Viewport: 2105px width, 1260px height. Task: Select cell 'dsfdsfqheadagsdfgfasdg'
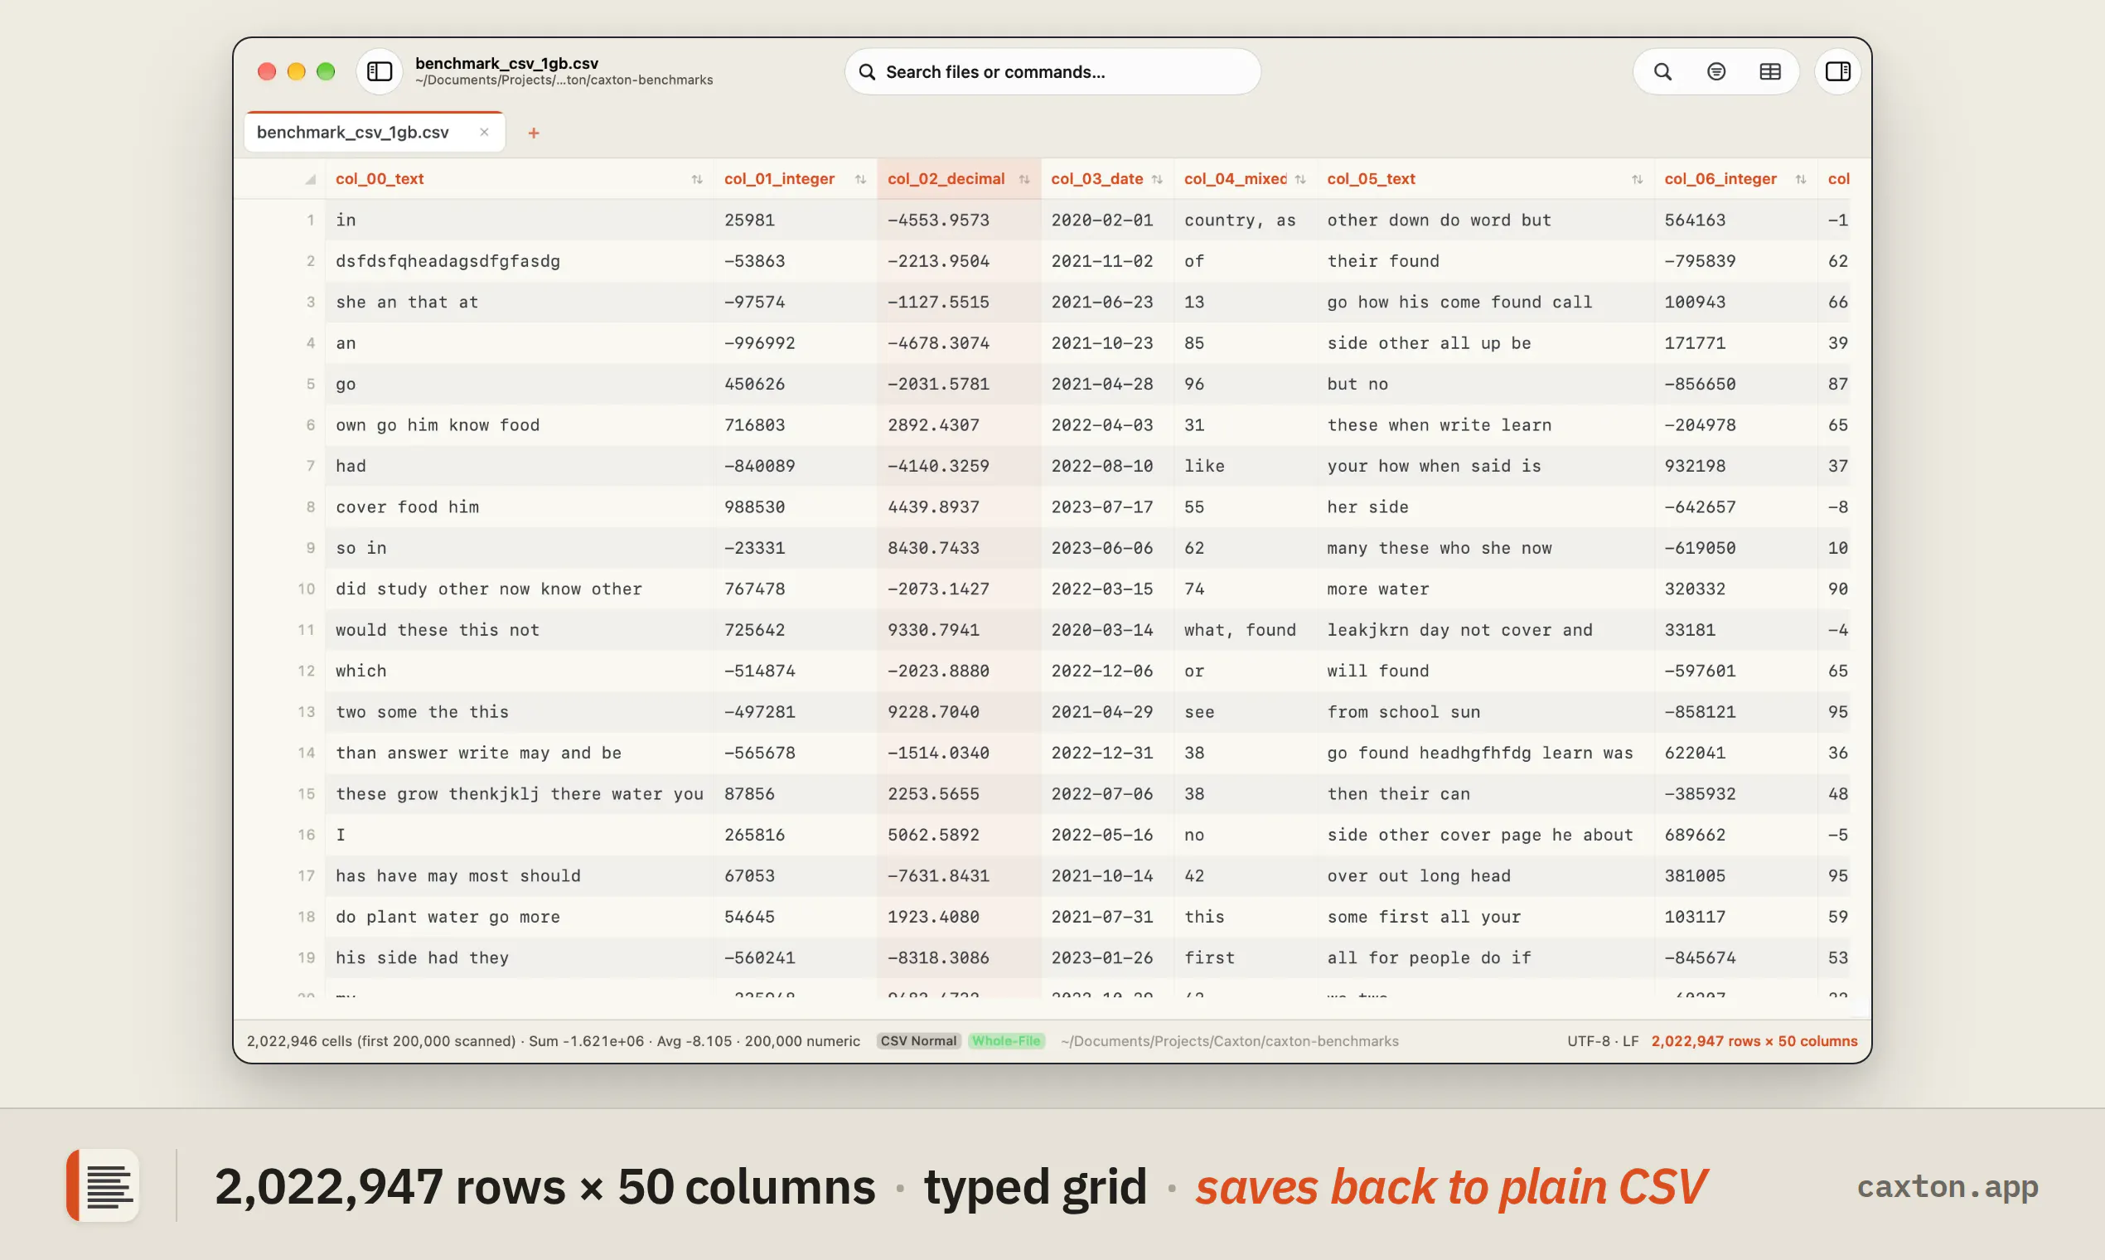click(519, 260)
